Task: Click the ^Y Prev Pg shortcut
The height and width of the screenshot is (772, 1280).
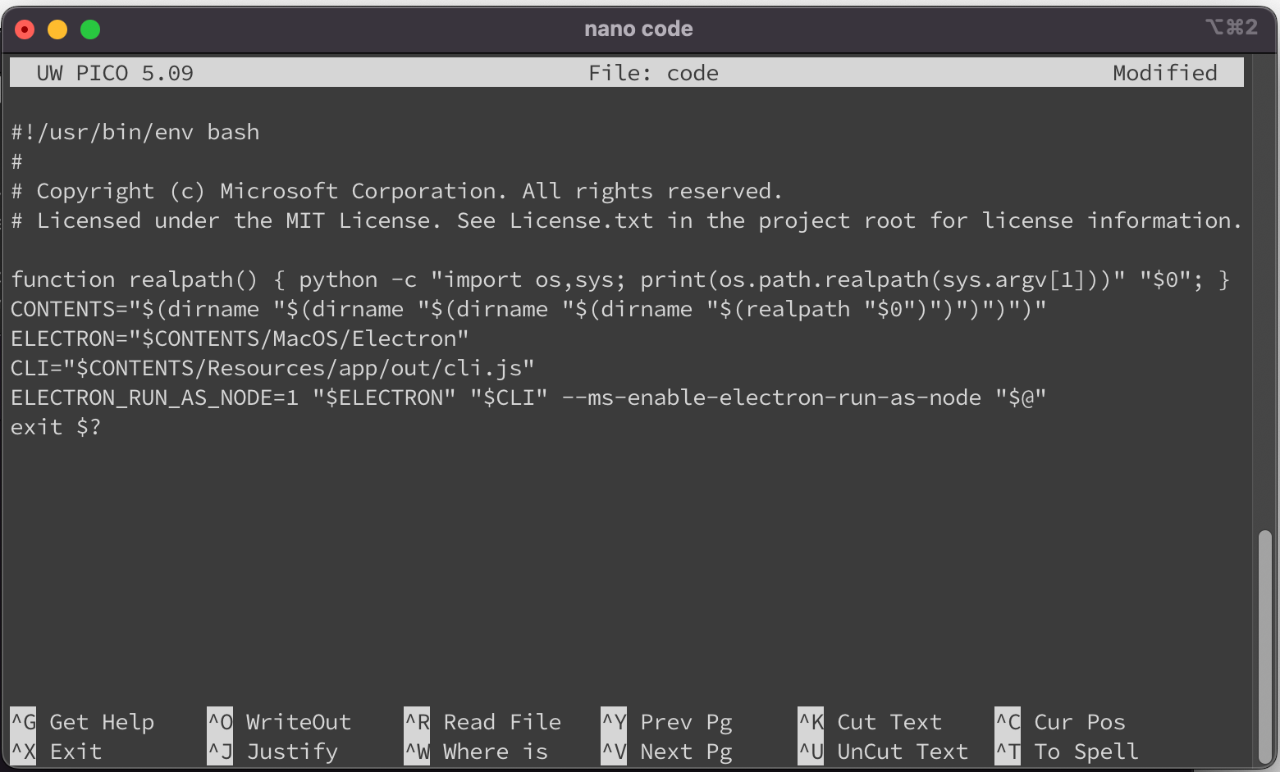Action: point(666,722)
